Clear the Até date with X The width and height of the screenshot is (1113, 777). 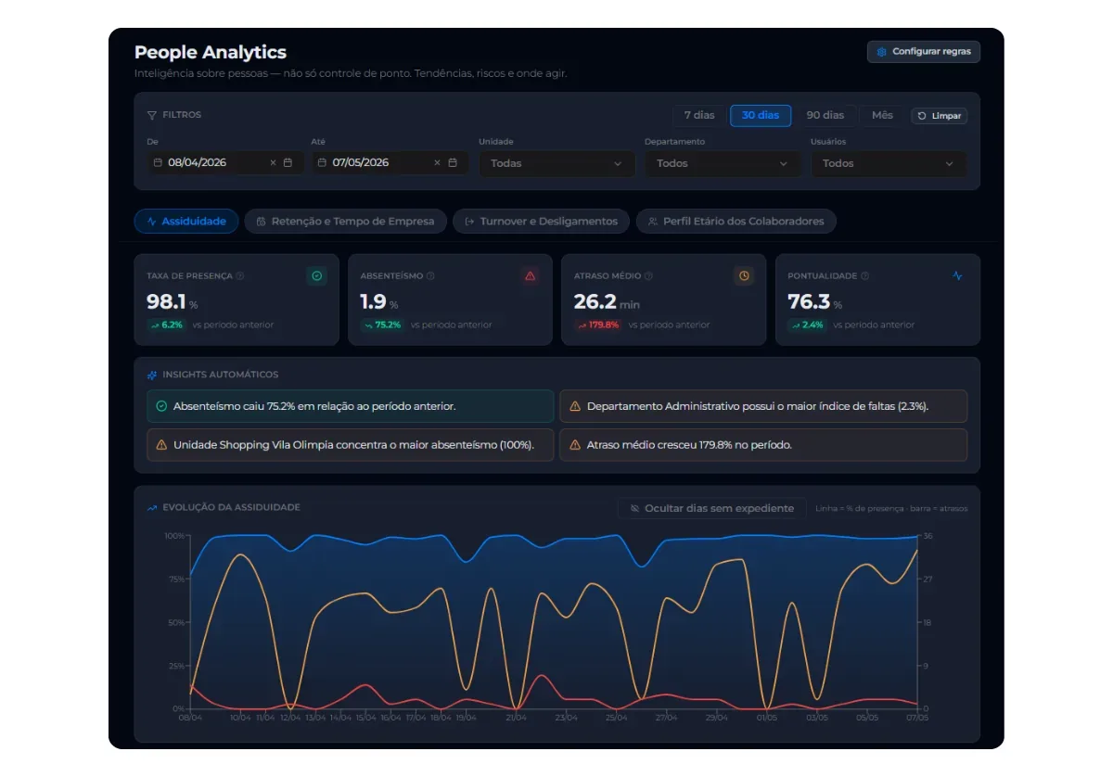pyautogui.click(x=437, y=162)
